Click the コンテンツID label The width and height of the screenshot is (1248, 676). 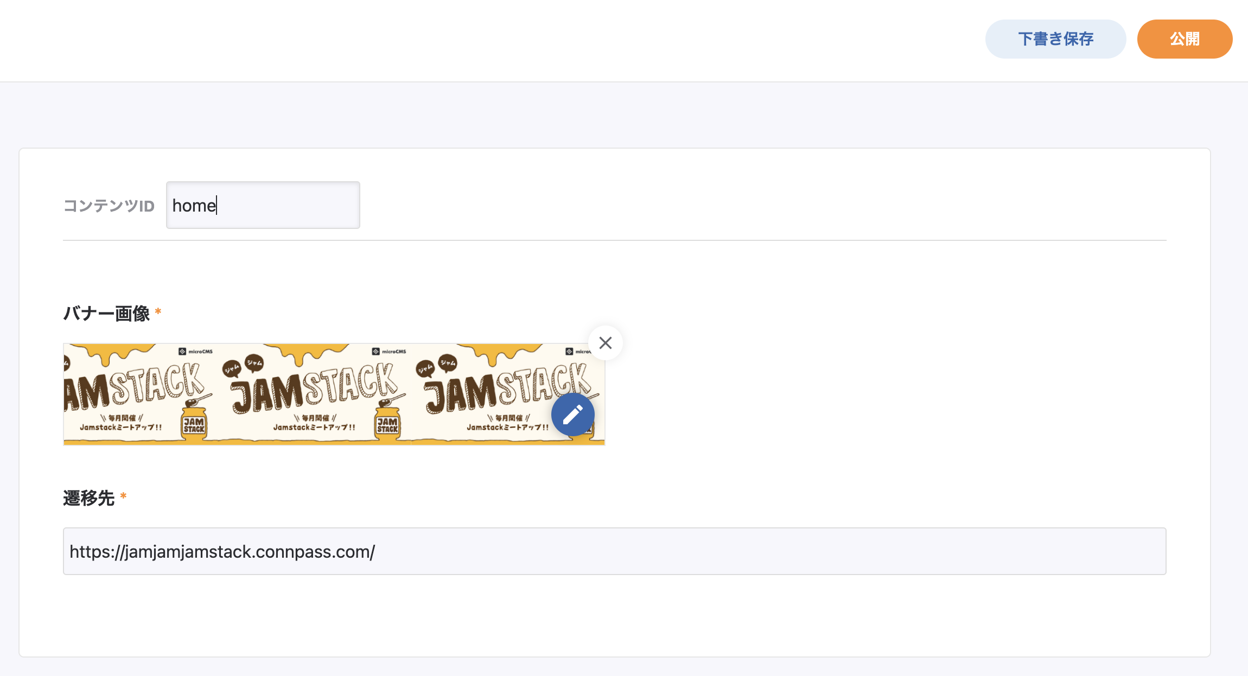(109, 206)
